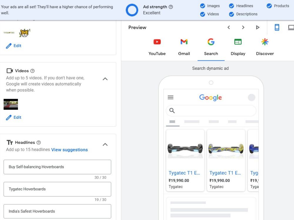Select the Search preview tab

pyautogui.click(x=211, y=47)
